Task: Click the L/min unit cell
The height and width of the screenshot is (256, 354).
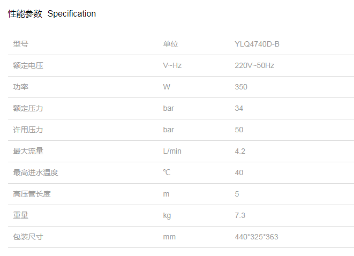Action: (172, 151)
